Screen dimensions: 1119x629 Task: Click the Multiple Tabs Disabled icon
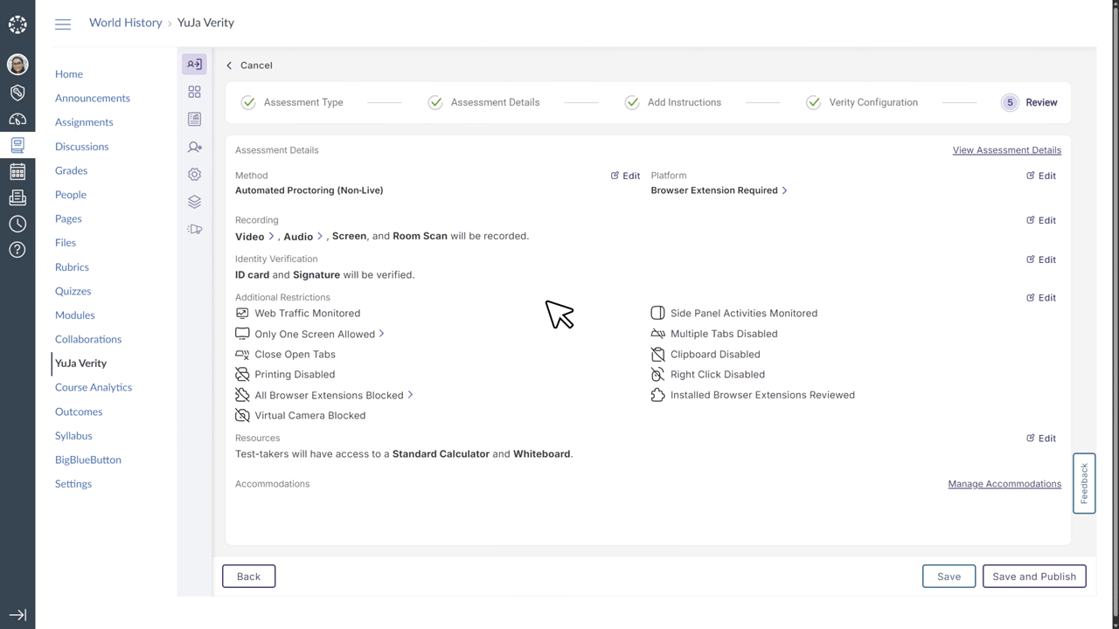pyautogui.click(x=657, y=334)
